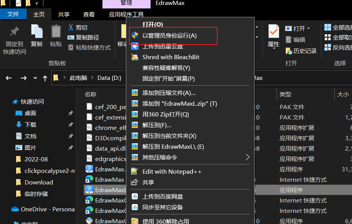352x224 pixels.
Task: Select the edgraphics file row
Action: 106,159
